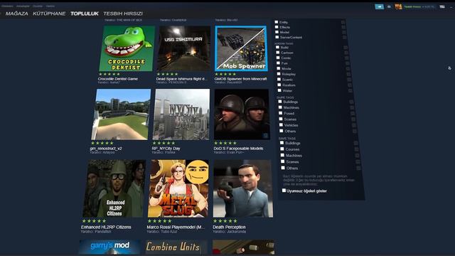Screen dimensions: 455x256
Task: Tick Buildings under Dupe Tags
Action: pyautogui.click(x=280, y=102)
